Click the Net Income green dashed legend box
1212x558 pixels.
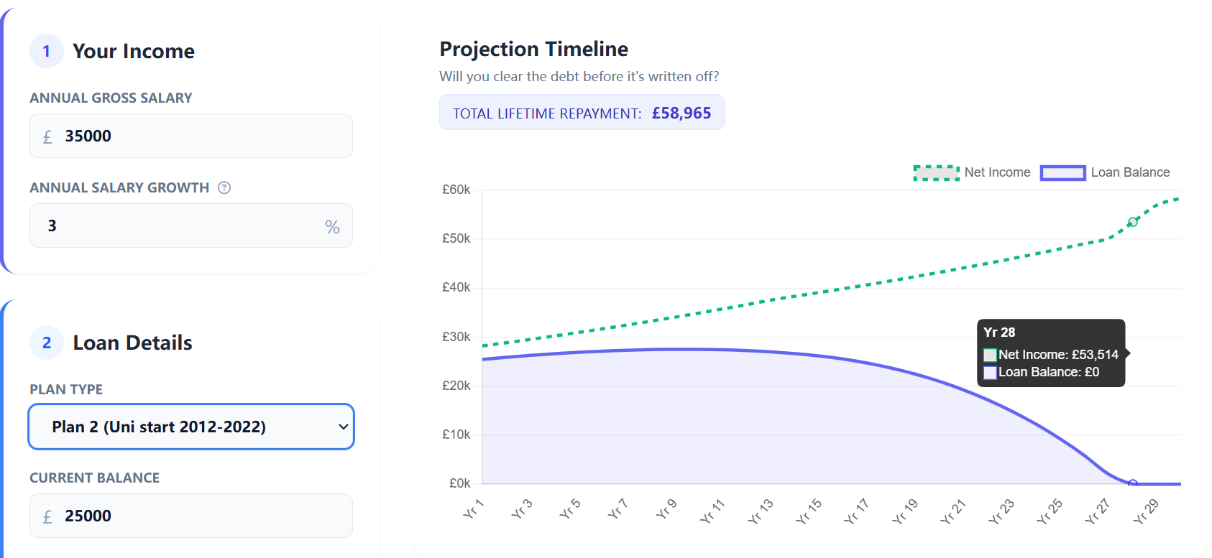(x=936, y=172)
